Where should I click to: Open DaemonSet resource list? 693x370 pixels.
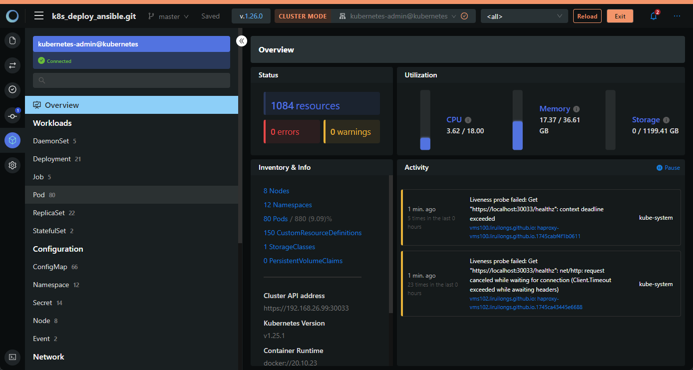(131, 141)
